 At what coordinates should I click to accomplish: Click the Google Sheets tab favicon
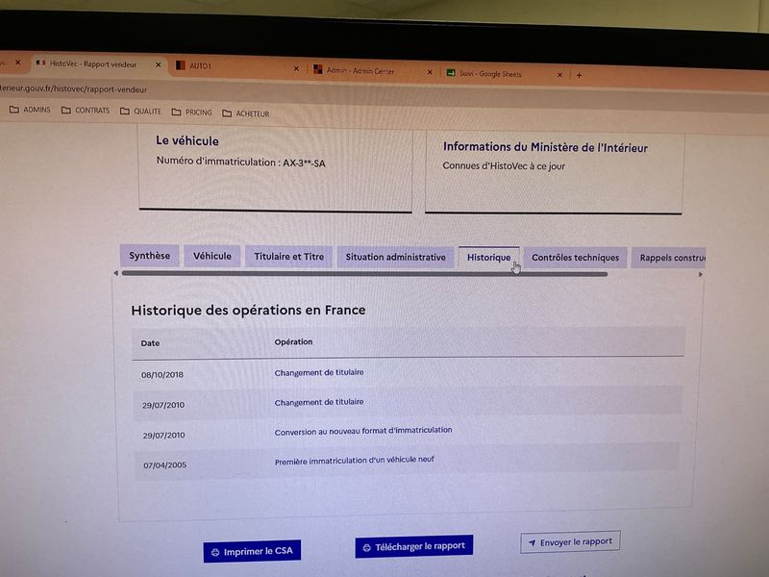450,73
